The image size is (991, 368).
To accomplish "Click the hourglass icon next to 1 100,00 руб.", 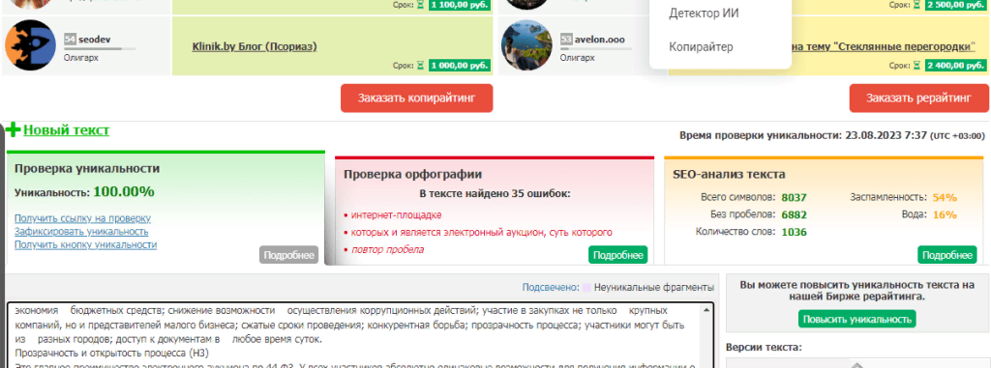I will click(421, 5).
